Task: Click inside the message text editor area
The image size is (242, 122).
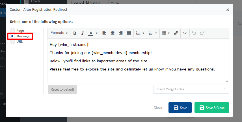Action: 138,58
